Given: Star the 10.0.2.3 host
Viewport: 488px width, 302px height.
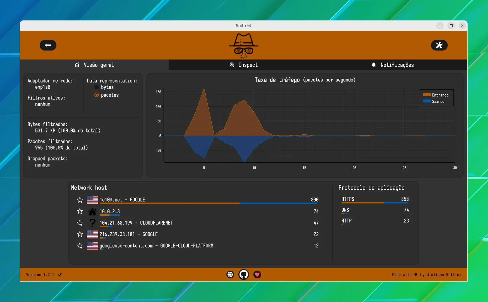Looking at the screenshot, I should [x=80, y=212].
